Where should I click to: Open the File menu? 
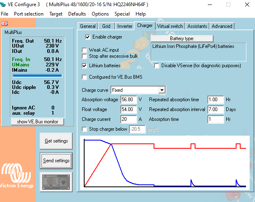pyautogui.click(x=5, y=14)
